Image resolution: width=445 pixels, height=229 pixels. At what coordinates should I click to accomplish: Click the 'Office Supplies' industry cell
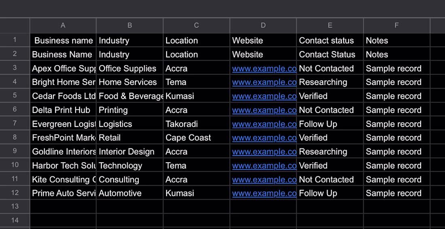tap(130, 68)
